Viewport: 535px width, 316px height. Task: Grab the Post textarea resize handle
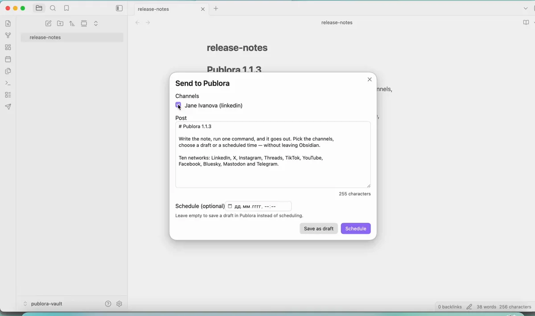pos(369,186)
